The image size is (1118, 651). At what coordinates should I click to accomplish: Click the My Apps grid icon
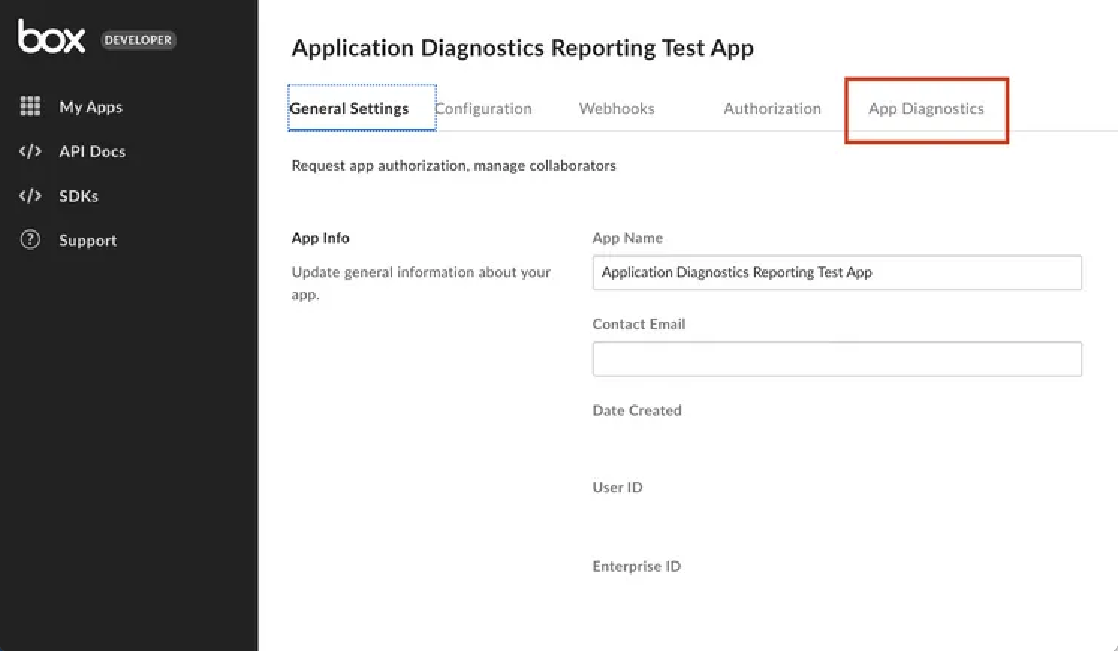coord(30,106)
